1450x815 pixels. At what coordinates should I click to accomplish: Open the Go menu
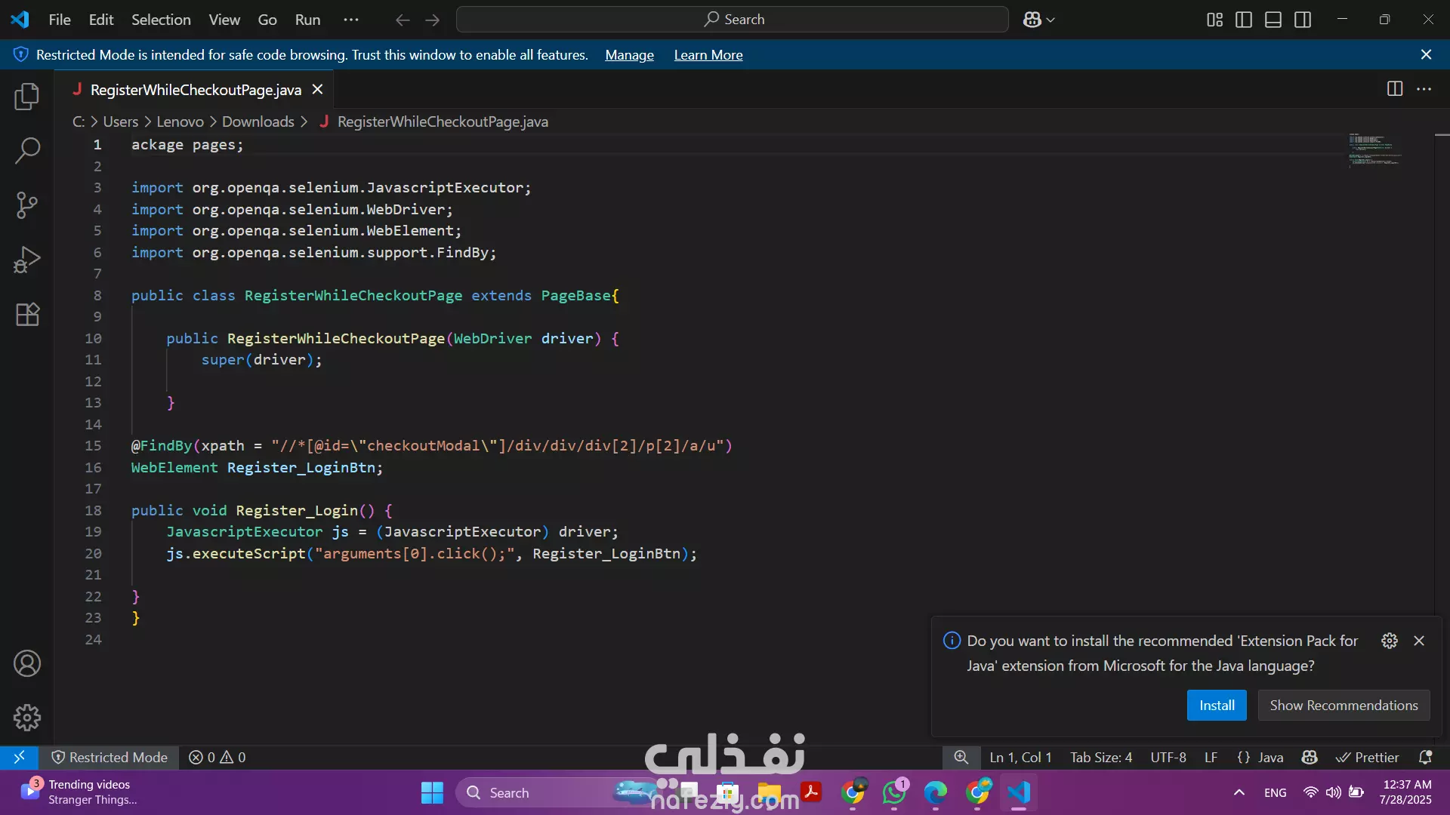267,20
